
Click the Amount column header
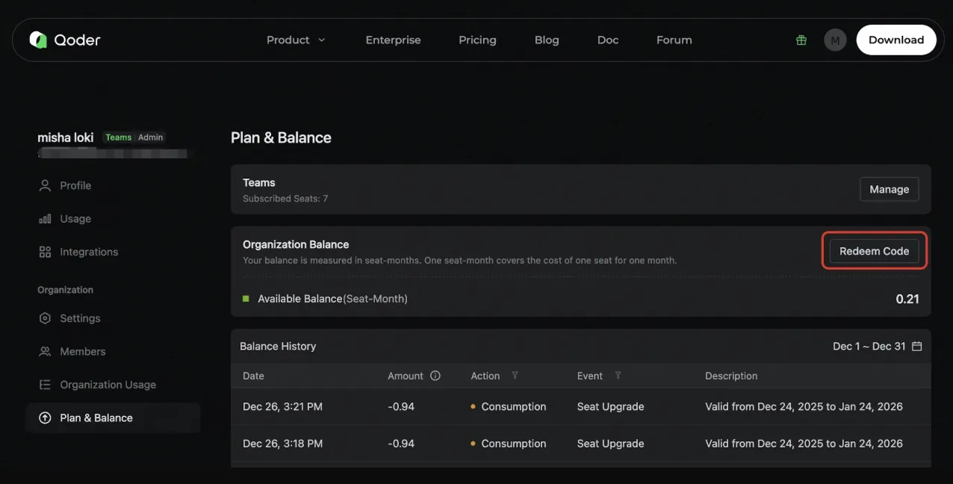(x=406, y=376)
